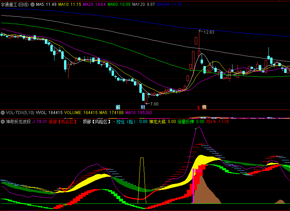Click the 倍量反弹: 0.00 value
290x211 pixels.
click(191, 122)
